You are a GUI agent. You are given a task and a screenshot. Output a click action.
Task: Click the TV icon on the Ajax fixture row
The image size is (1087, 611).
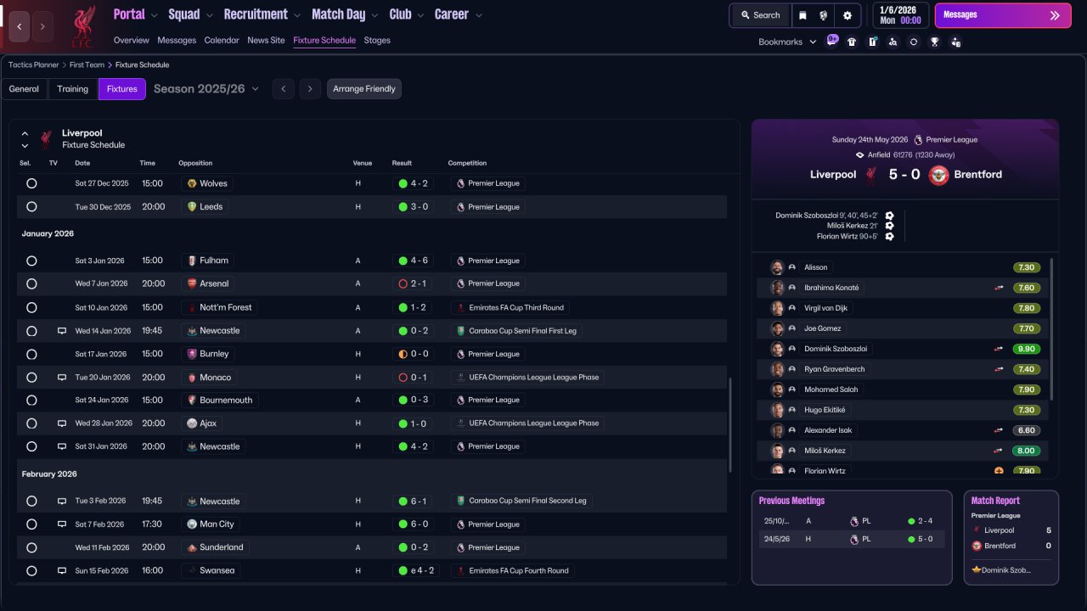(x=62, y=423)
